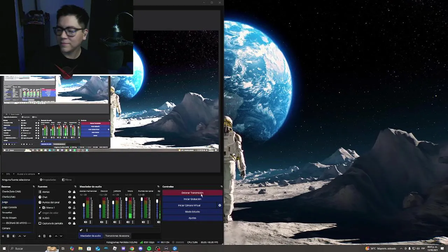Image resolution: width=448 pixels, height=252 pixels.
Task: Unlock the Captura de pantalla source
Action: (74, 223)
